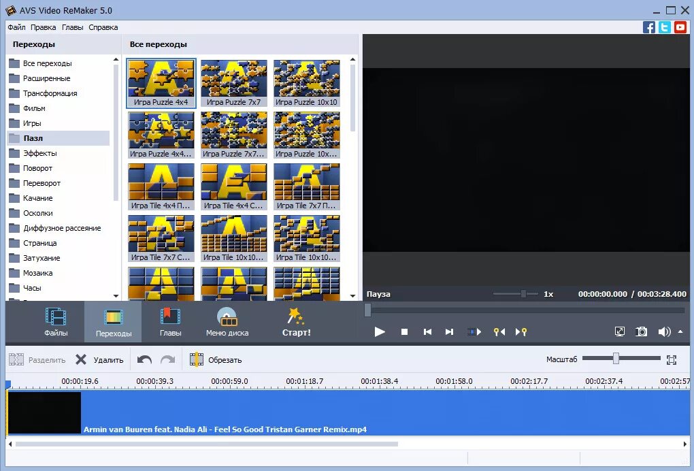Click timeline ruler at 00:01:18.7
This screenshot has height=471, width=694.
[305, 381]
